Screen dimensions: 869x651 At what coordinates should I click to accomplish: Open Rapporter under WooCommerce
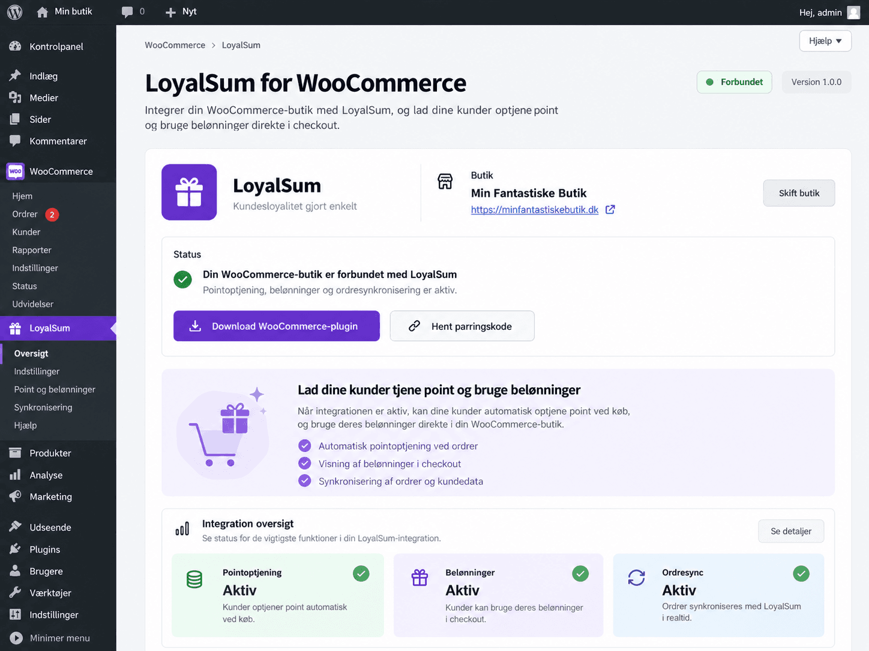click(32, 250)
